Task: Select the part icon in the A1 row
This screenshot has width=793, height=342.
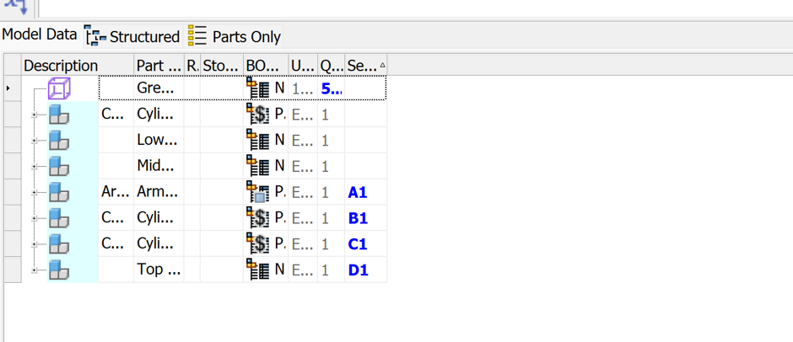Action: 59,192
